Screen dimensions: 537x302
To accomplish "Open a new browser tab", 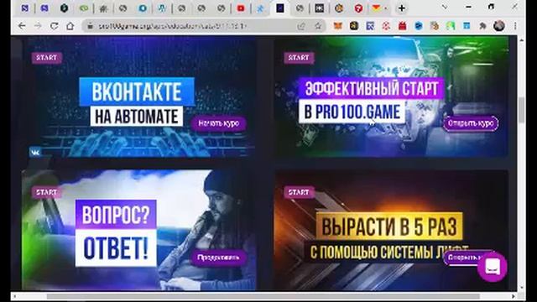I will click(x=402, y=8).
